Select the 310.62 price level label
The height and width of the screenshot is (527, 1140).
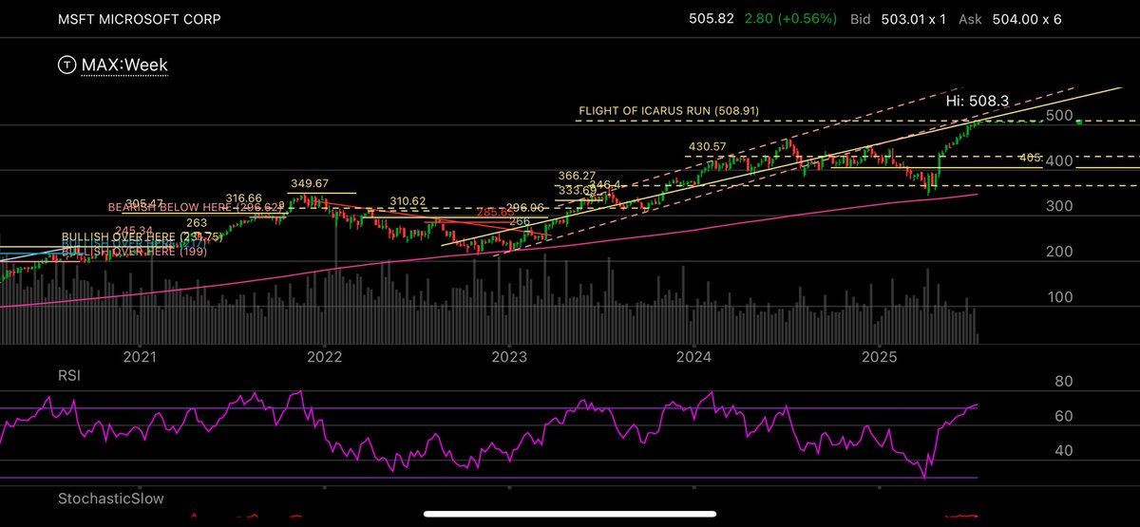tap(409, 201)
